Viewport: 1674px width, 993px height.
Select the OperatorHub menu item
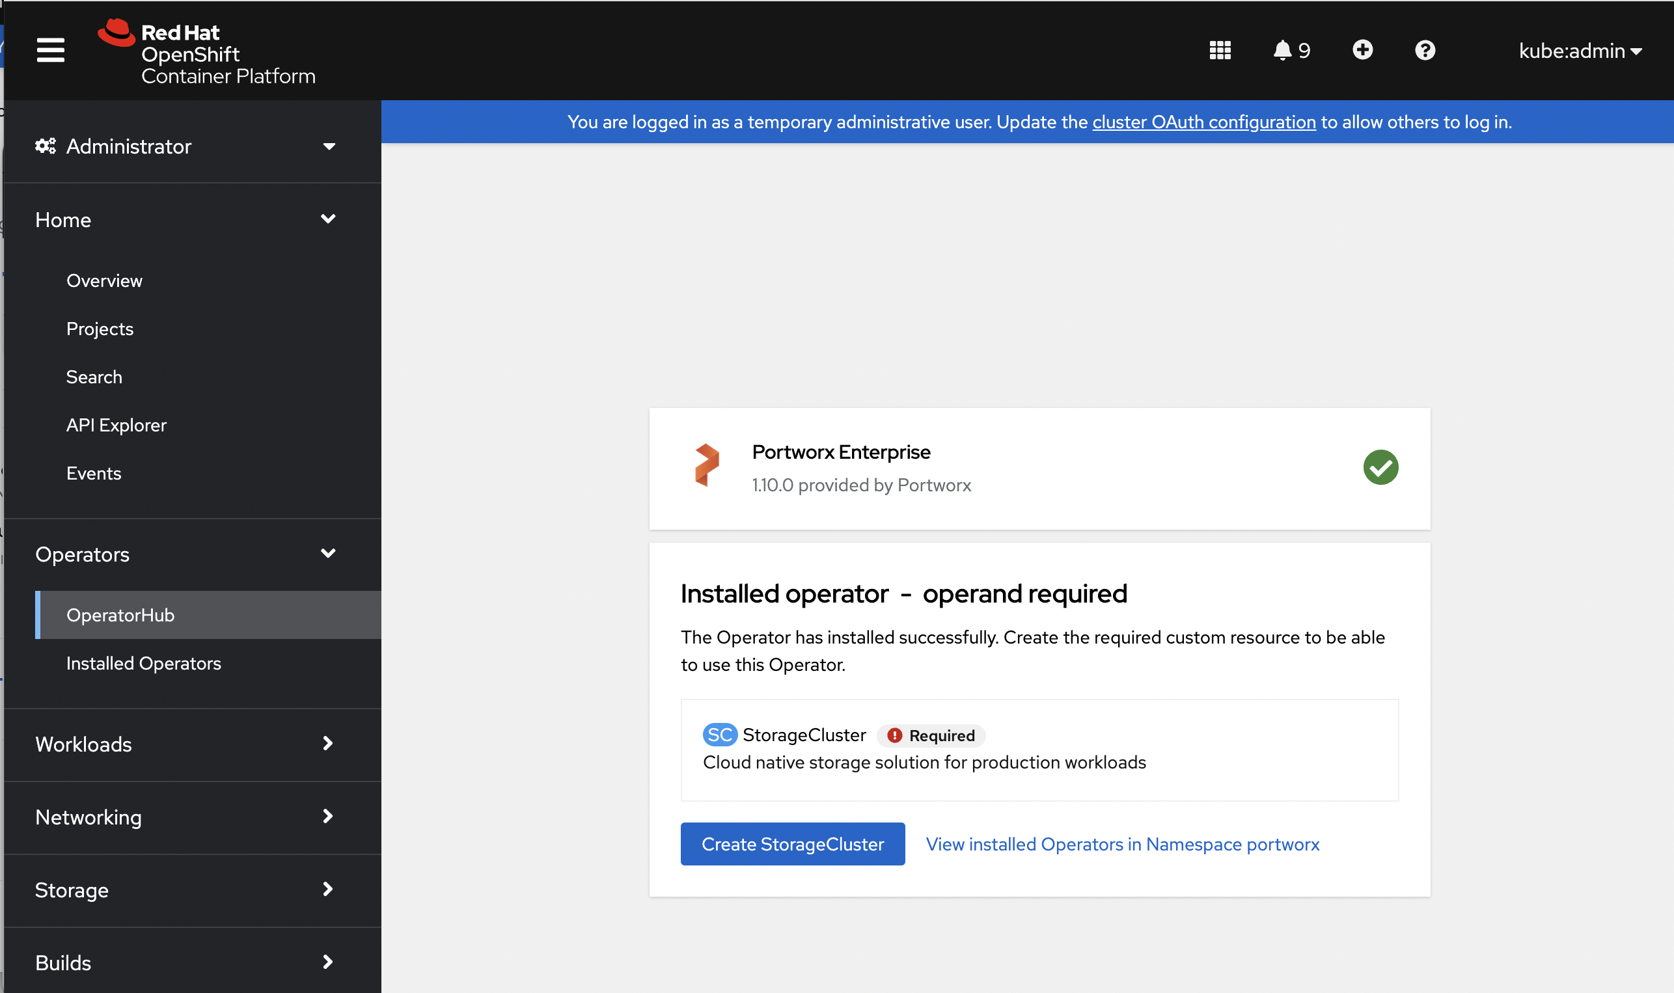[x=120, y=615]
